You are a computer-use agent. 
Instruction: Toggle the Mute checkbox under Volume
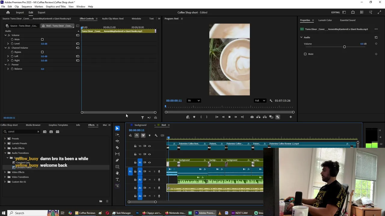pos(42,40)
